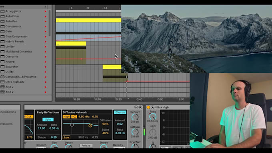The width and height of the screenshot is (272, 153).
Task: Click the Glue Compressor device icon
Action: [x=2, y=36]
